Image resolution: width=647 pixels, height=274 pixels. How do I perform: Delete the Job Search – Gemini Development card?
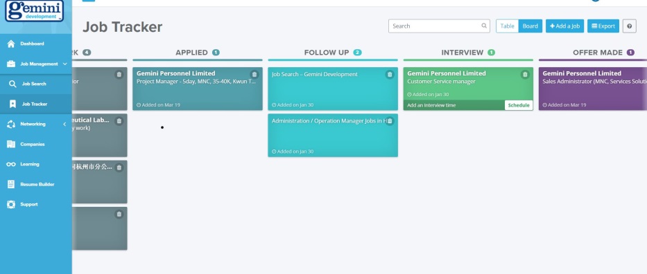pyautogui.click(x=390, y=75)
